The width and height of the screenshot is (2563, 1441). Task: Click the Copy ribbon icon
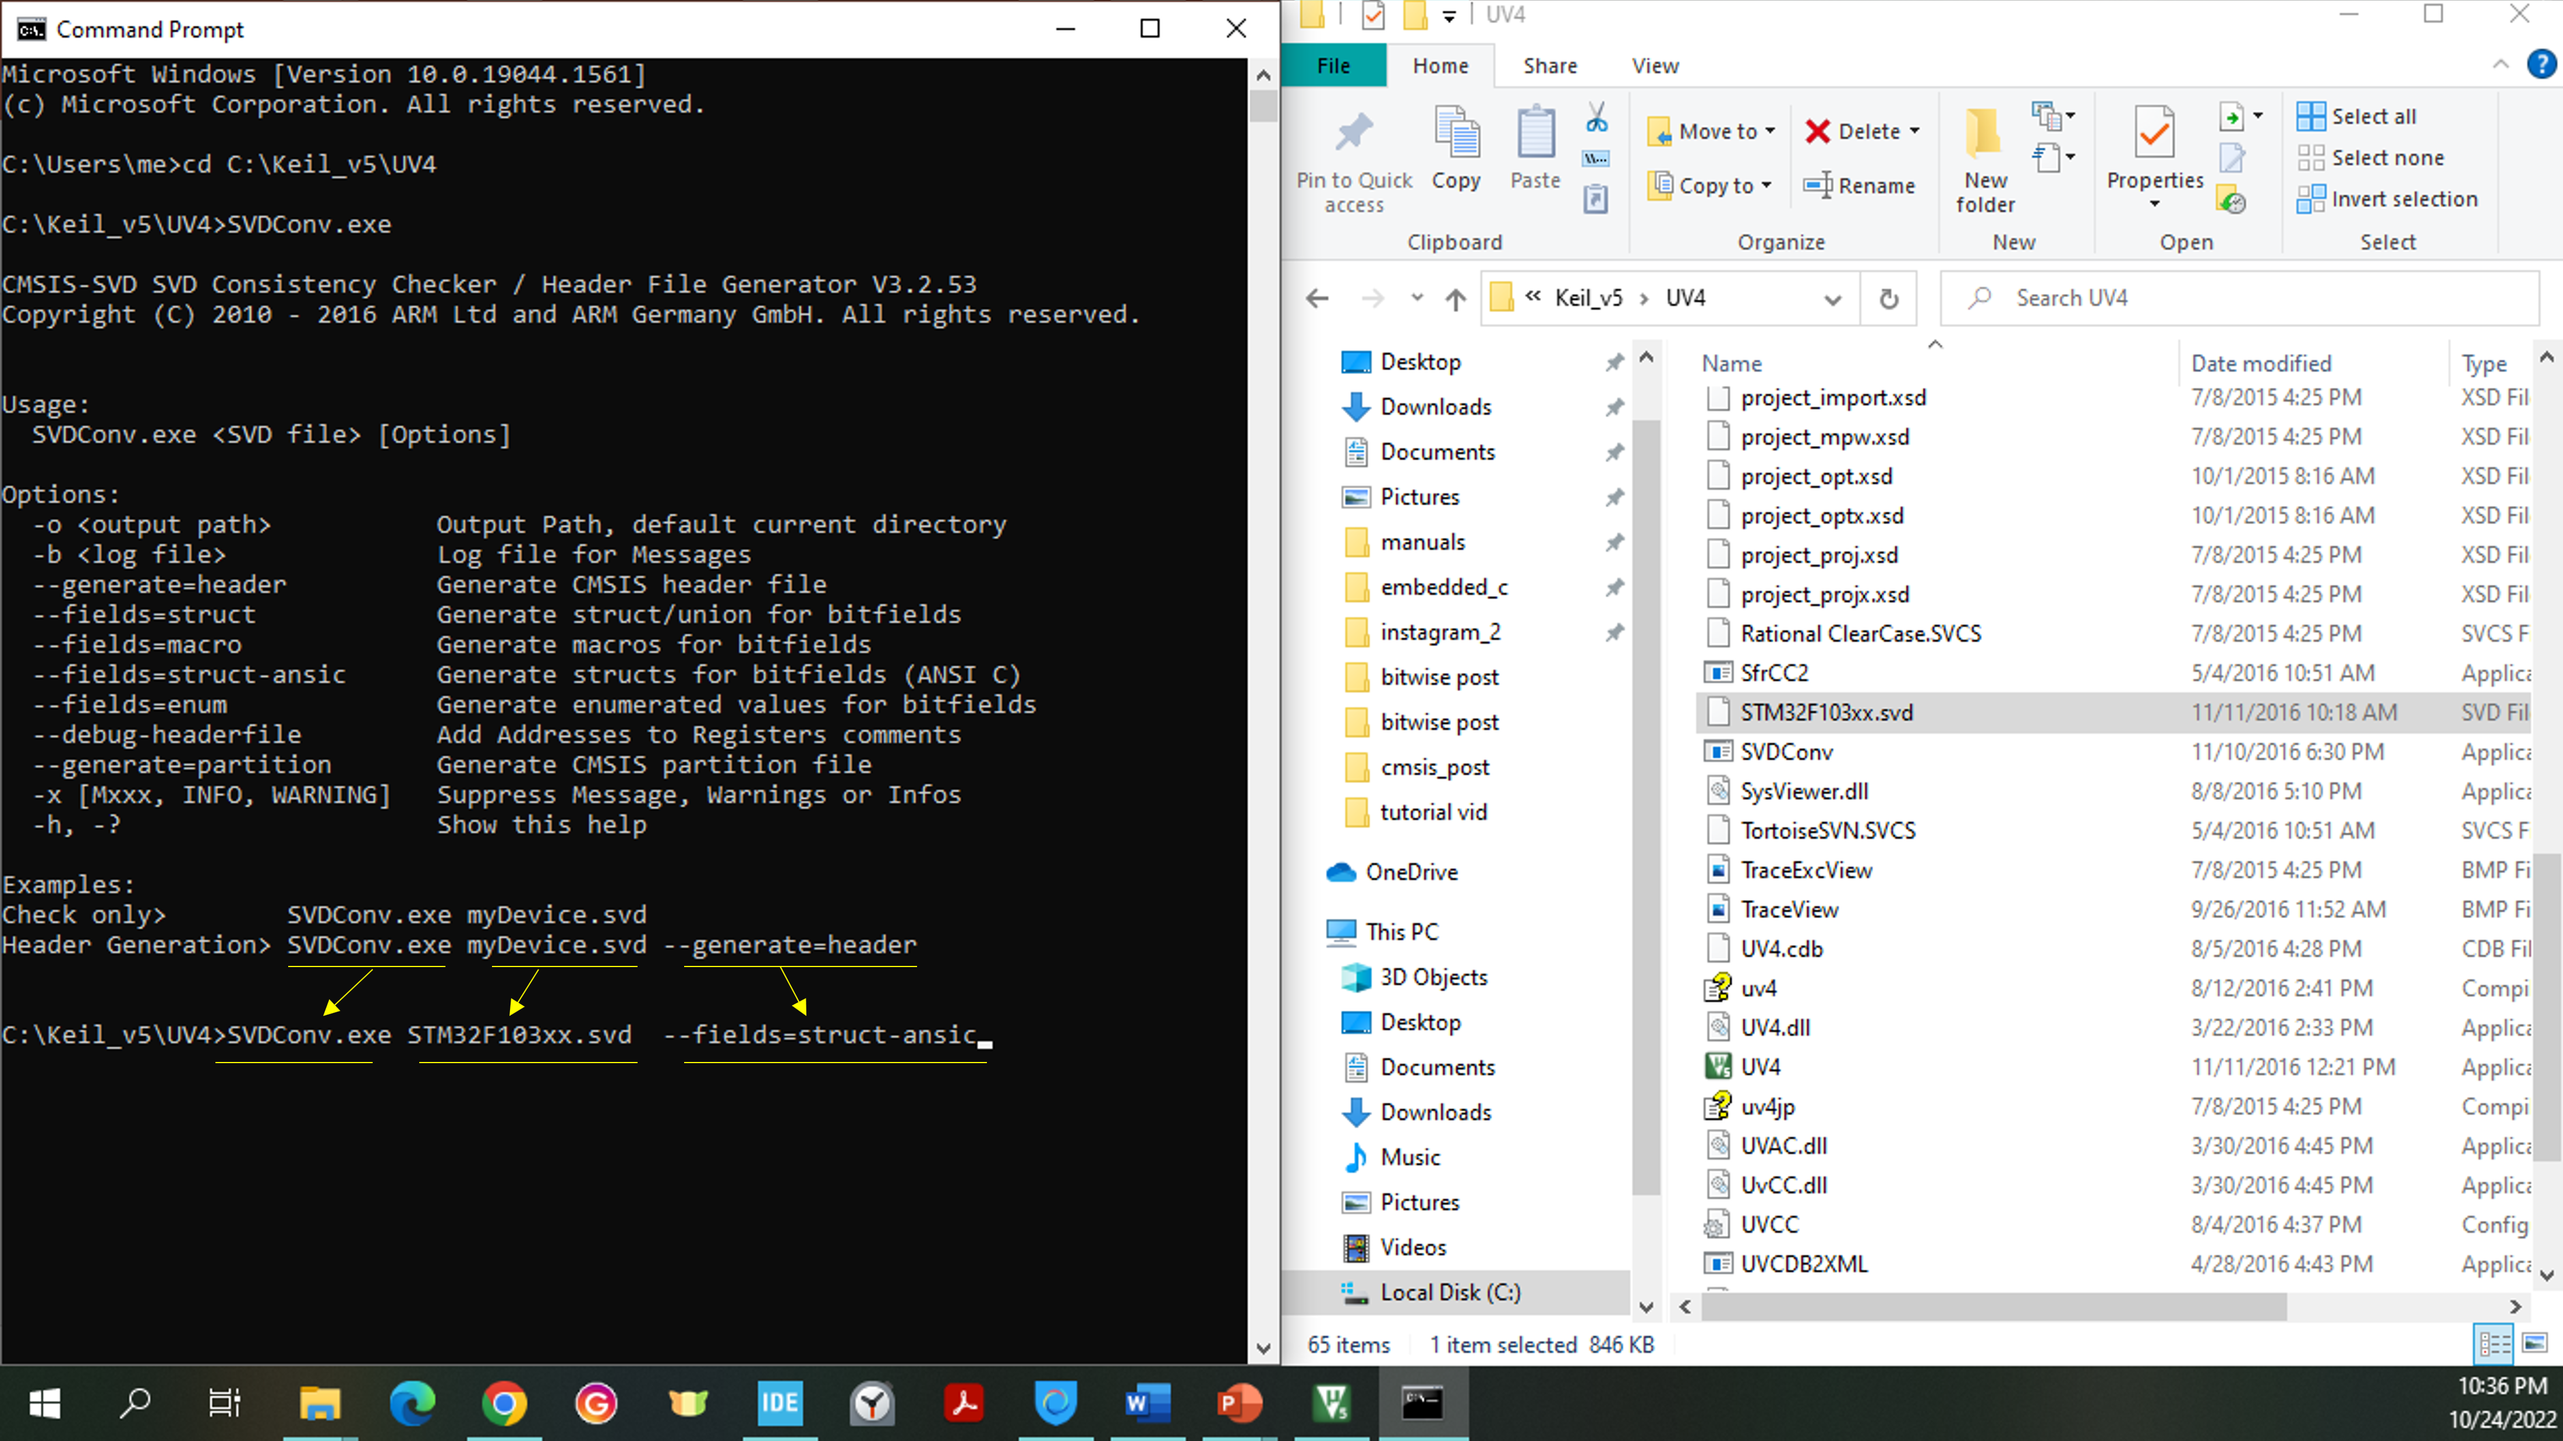tap(1457, 133)
